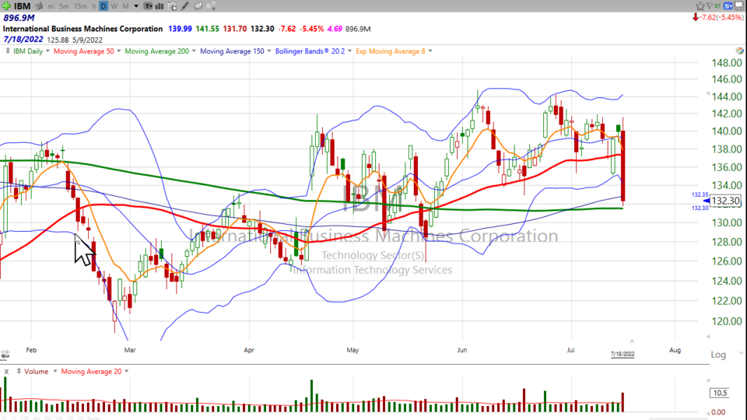This screenshot has width=747, height=420.
Task: Click the IBM Daily pane resize-arrows icon
Action: 8,51
